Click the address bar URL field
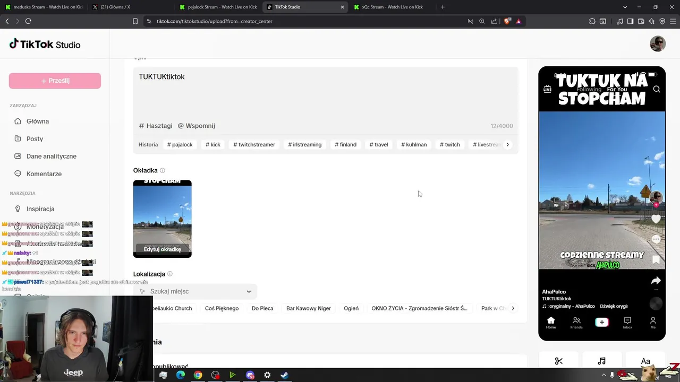Image resolution: width=680 pixels, height=382 pixels. (x=305, y=21)
